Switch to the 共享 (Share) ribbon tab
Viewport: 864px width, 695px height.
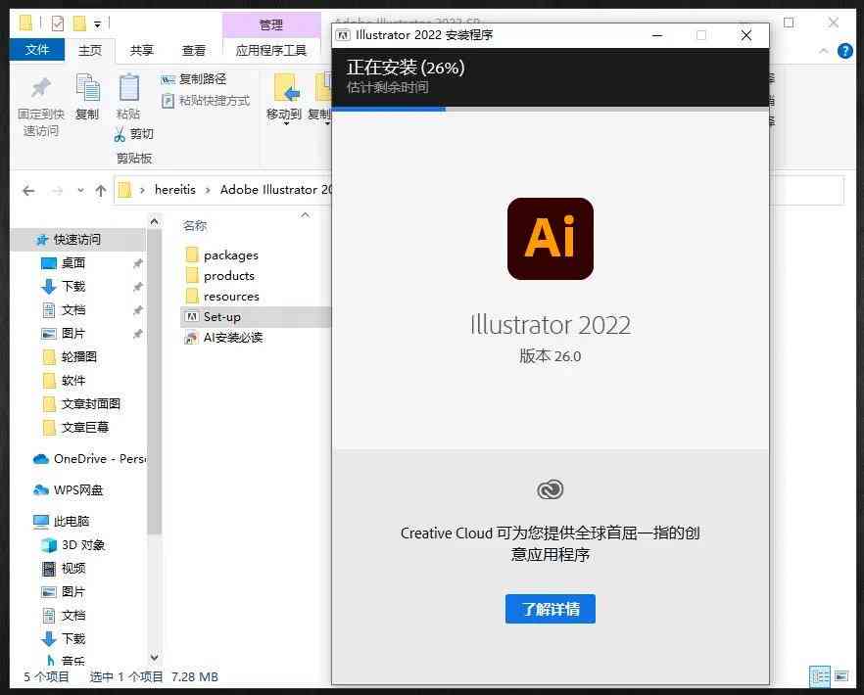pyautogui.click(x=142, y=51)
